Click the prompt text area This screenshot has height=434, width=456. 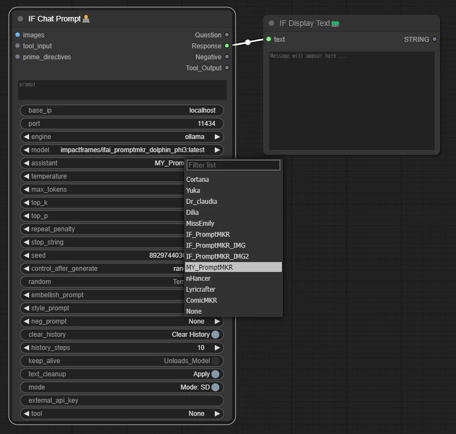(x=122, y=90)
